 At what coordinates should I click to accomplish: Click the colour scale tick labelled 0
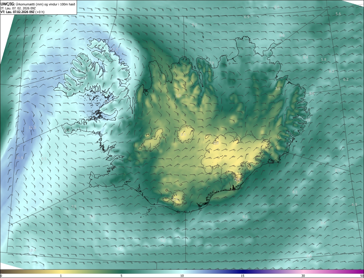point(1,276)
